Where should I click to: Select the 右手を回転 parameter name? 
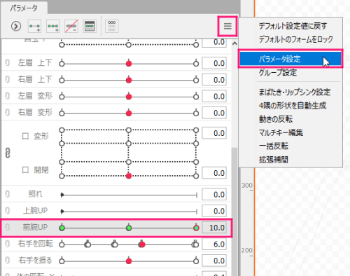35,244
